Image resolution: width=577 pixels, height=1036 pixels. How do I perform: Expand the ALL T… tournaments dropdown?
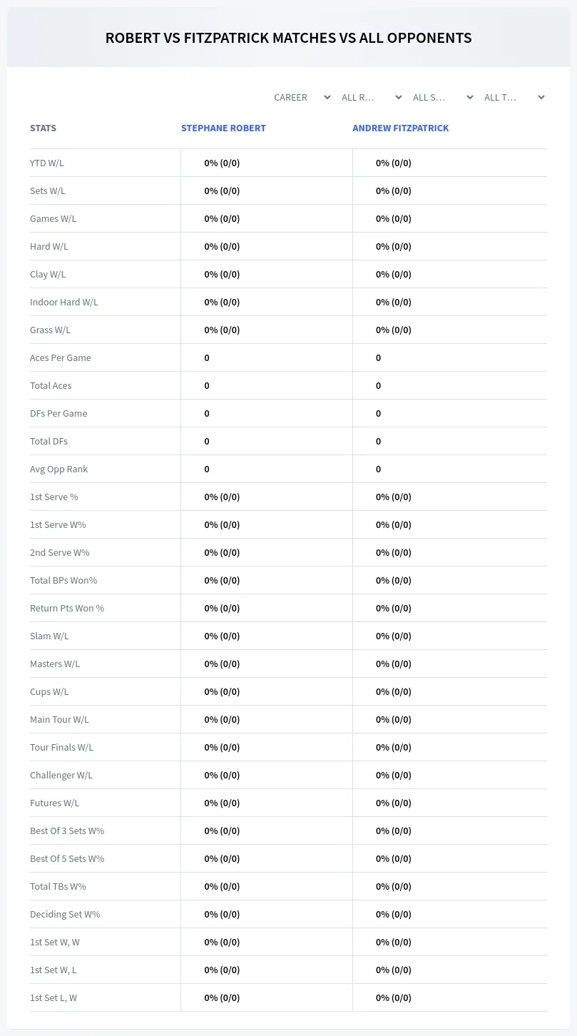point(514,97)
